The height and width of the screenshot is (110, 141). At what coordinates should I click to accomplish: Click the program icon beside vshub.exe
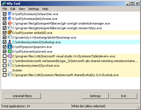[9, 75]
